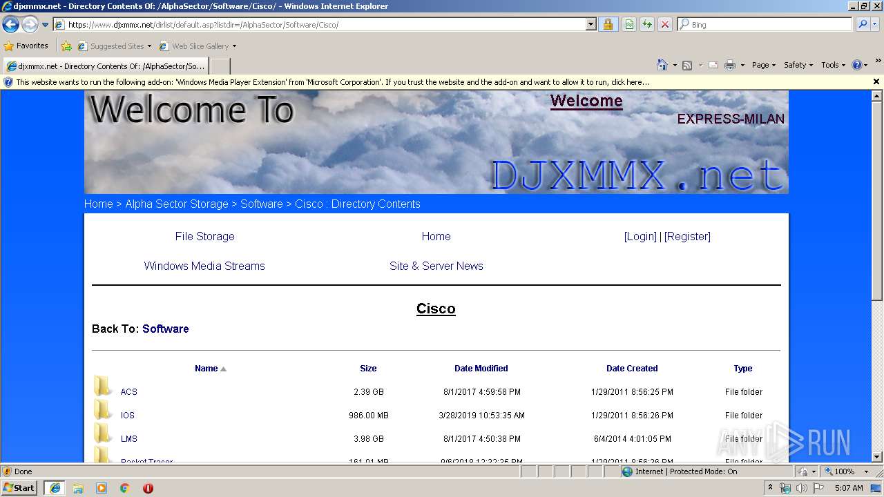Click the red Stop loading icon
884x497 pixels.
tap(665, 24)
